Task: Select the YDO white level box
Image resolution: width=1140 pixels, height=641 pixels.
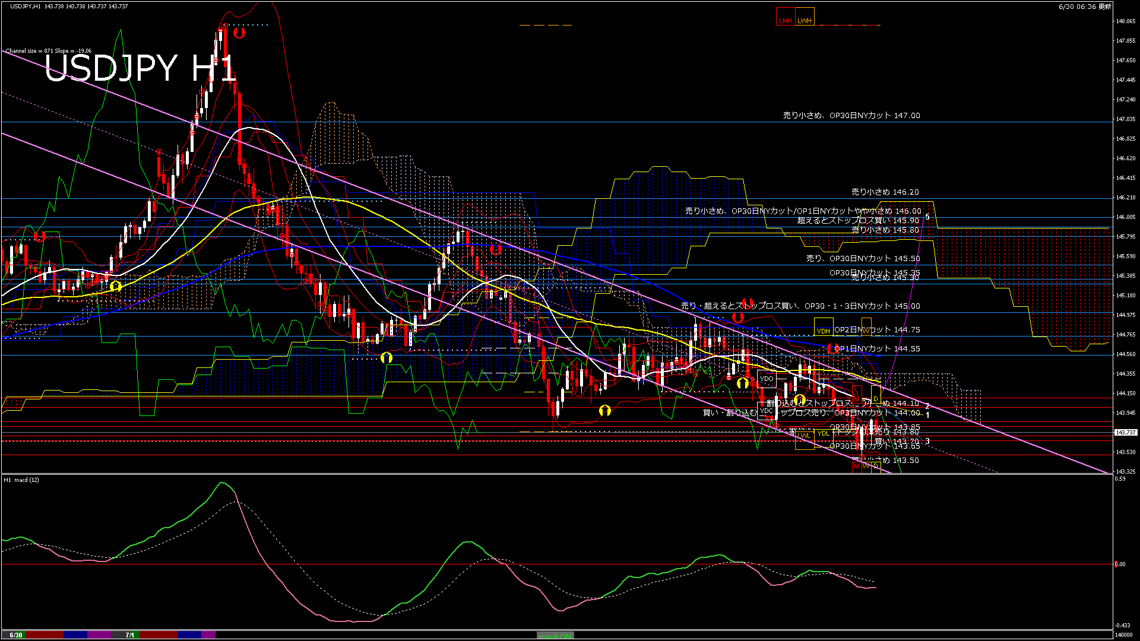Action: pos(767,379)
